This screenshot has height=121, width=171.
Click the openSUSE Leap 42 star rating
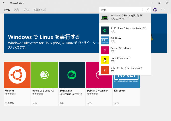[x=38, y=94]
